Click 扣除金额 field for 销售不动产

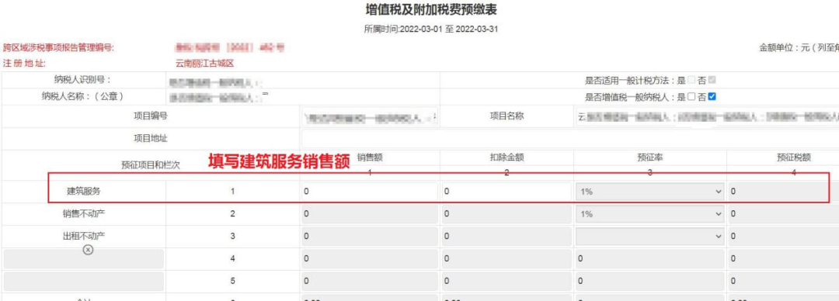pyautogui.click(x=507, y=214)
